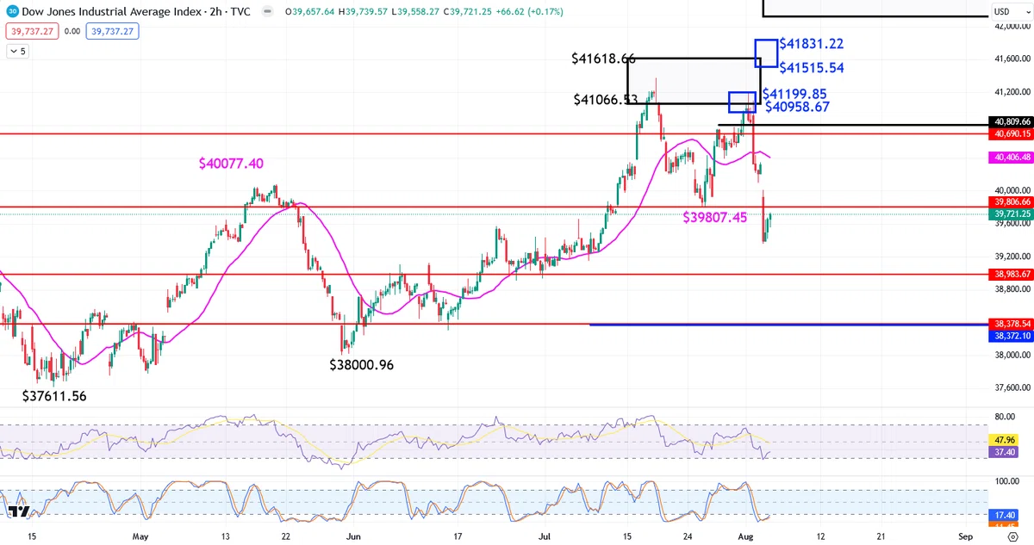Click the red 39,806.66 price axis label
Image resolution: width=1034 pixels, height=545 pixels.
pos(1012,201)
